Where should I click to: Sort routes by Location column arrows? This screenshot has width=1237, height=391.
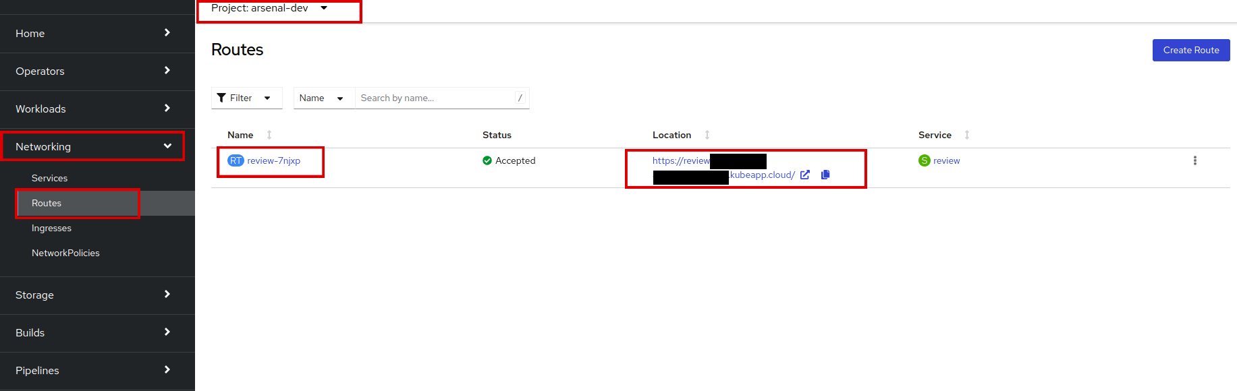click(707, 135)
